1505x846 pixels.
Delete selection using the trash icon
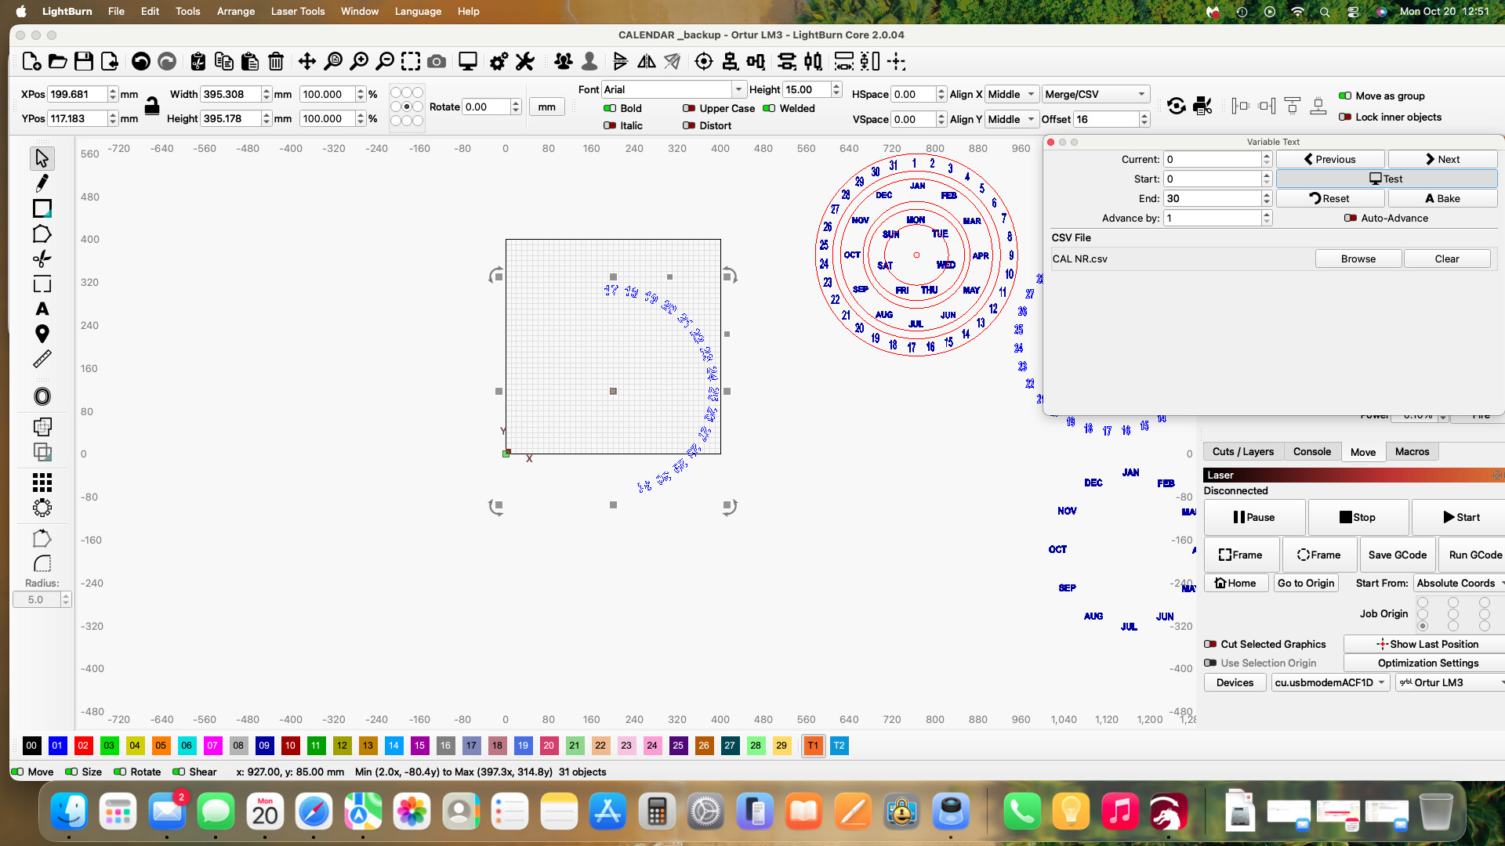click(276, 61)
